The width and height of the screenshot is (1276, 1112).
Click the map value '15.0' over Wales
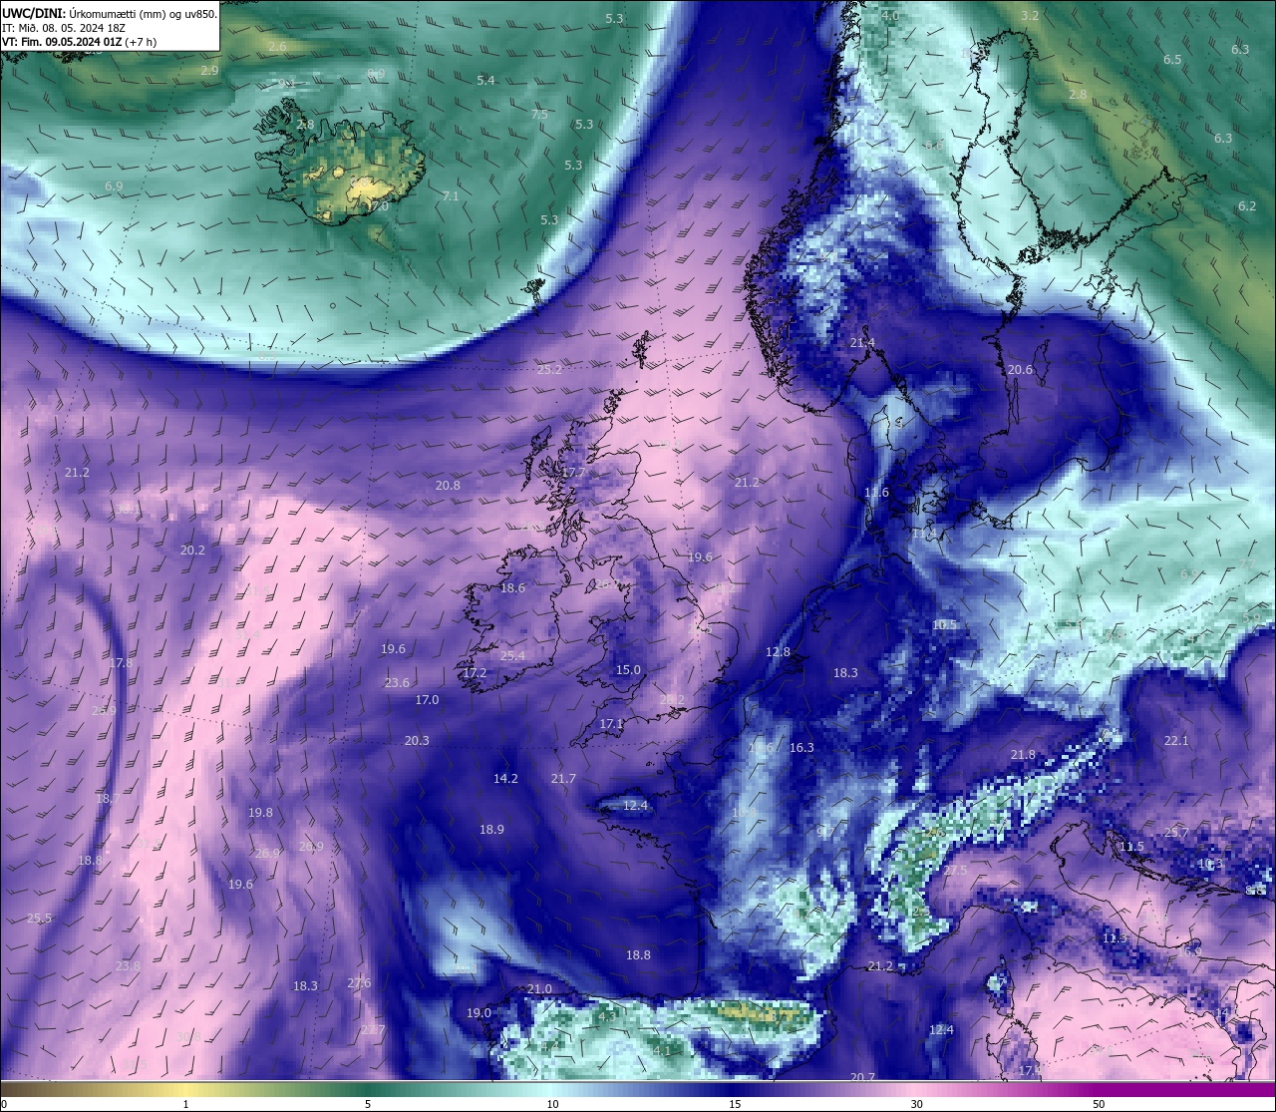pyautogui.click(x=628, y=670)
